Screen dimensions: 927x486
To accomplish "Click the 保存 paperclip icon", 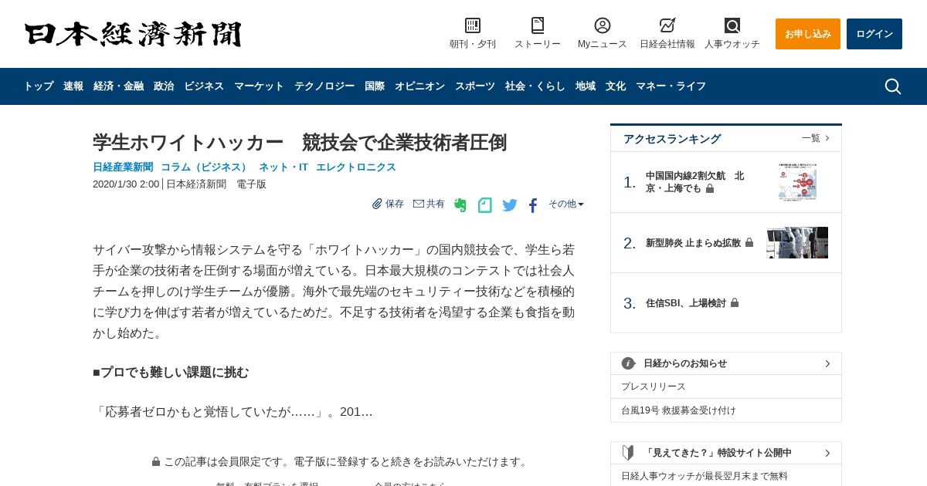I will point(377,204).
